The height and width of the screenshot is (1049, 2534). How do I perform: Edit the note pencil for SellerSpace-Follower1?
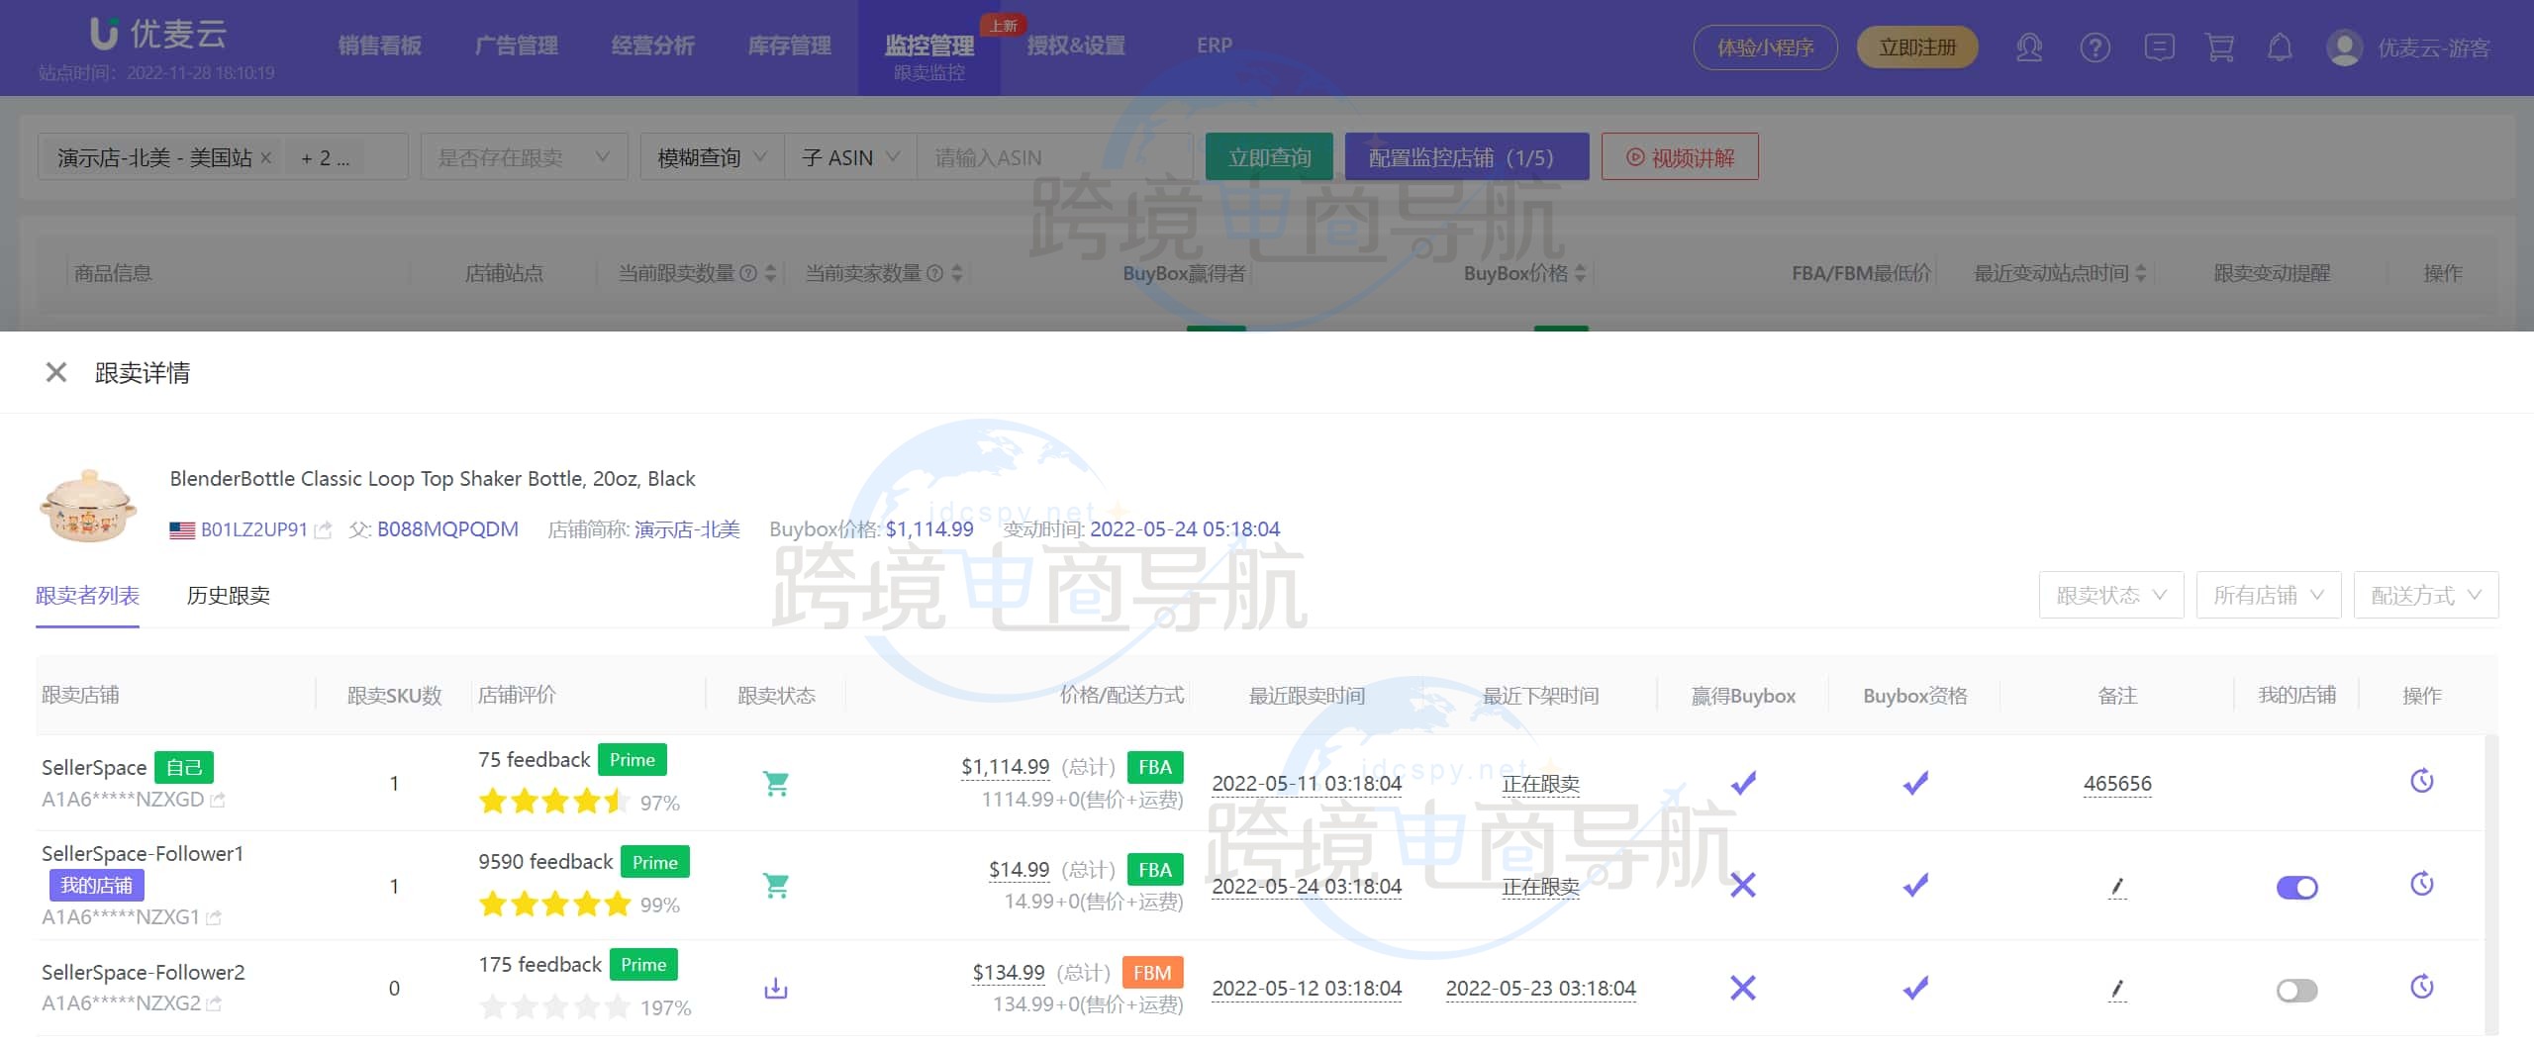[2117, 887]
